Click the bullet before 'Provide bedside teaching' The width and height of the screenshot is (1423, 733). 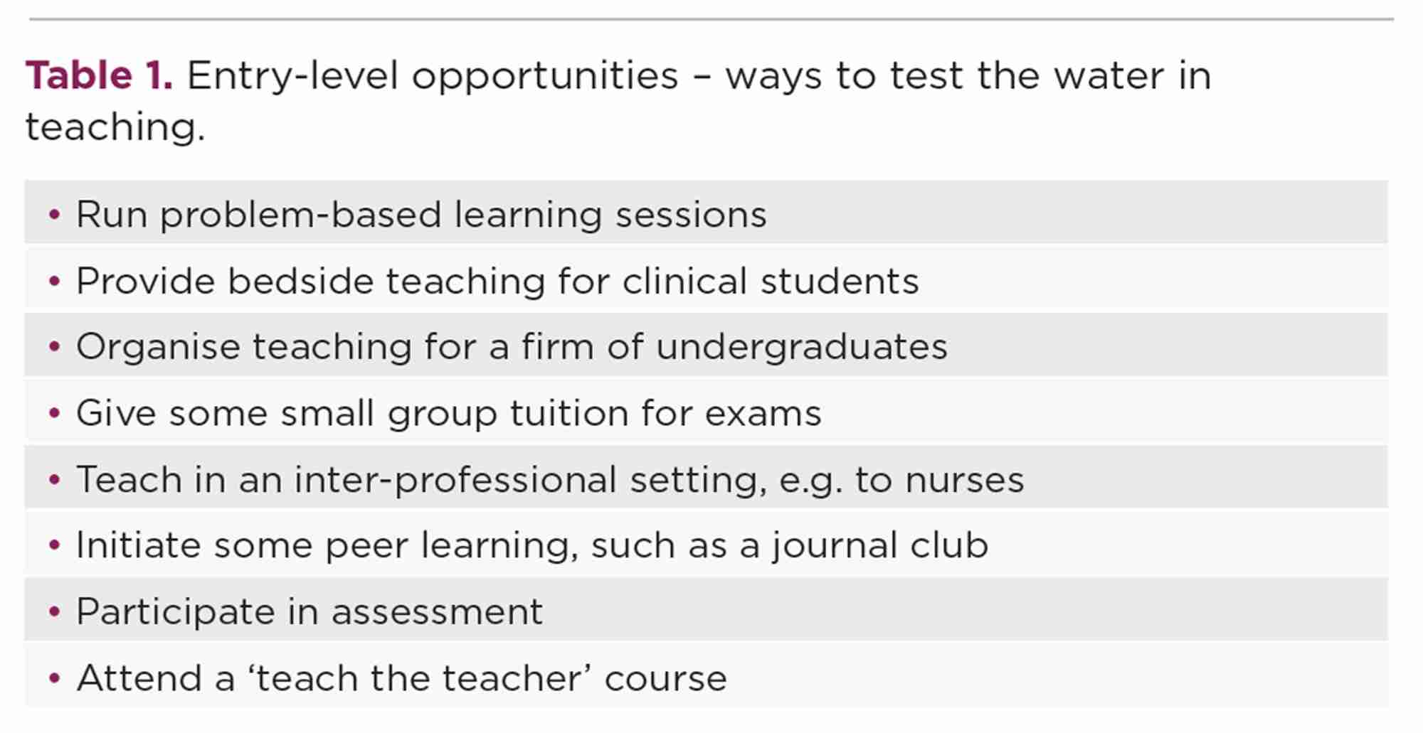55,281
